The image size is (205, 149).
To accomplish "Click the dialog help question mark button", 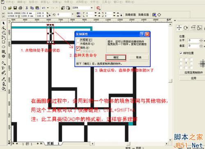I will pos(142,34).
